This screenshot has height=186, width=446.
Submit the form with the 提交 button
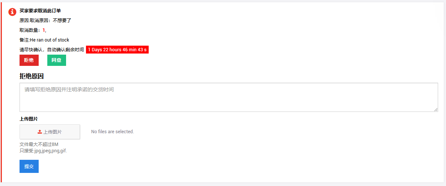29,167
